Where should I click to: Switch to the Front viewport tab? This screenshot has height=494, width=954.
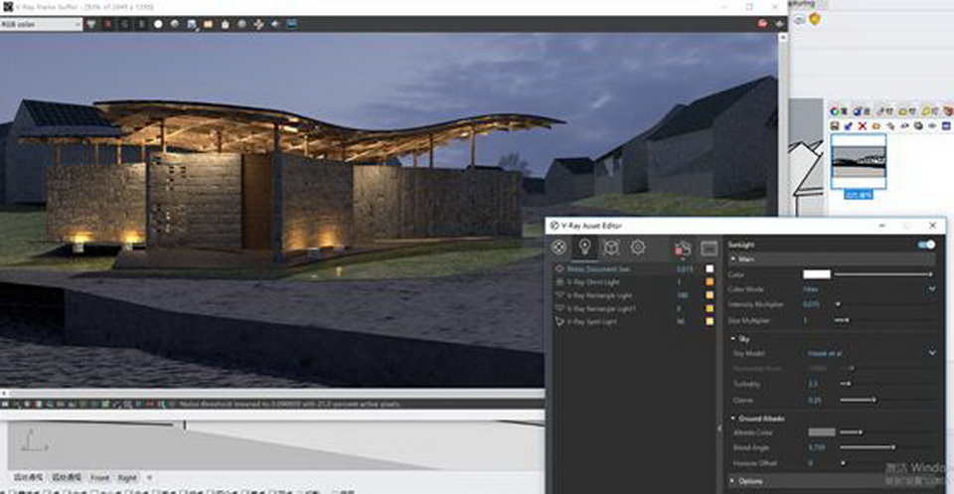click(x=100, y=478)
